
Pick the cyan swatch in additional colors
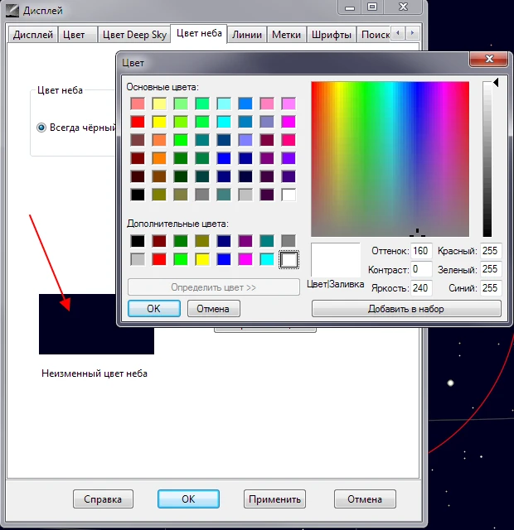click(267, 259)
